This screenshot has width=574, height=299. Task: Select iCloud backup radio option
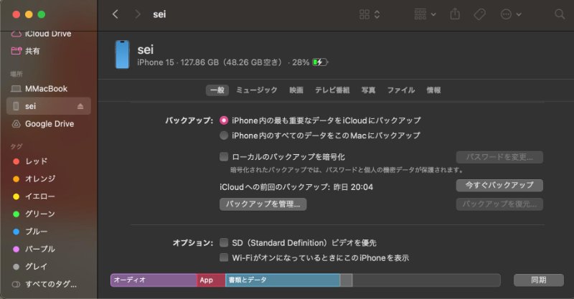pyautogui.click(x=224, y=120)
